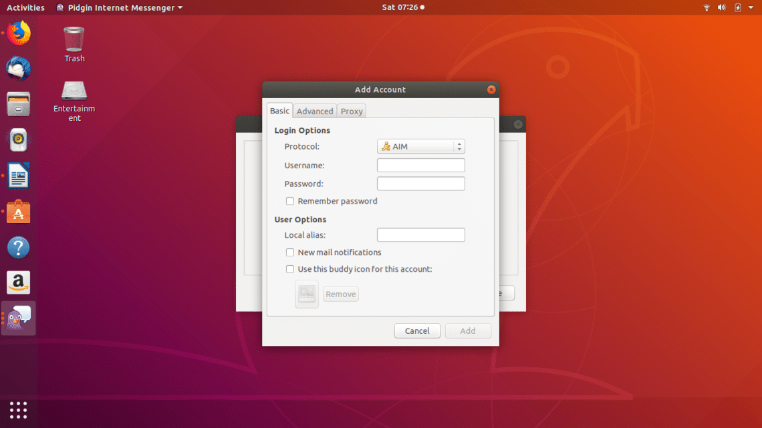Screen dimensions: 762x428
Task: Toggle Use this buddy icon checkbox
Action: [x=290, y=269]
